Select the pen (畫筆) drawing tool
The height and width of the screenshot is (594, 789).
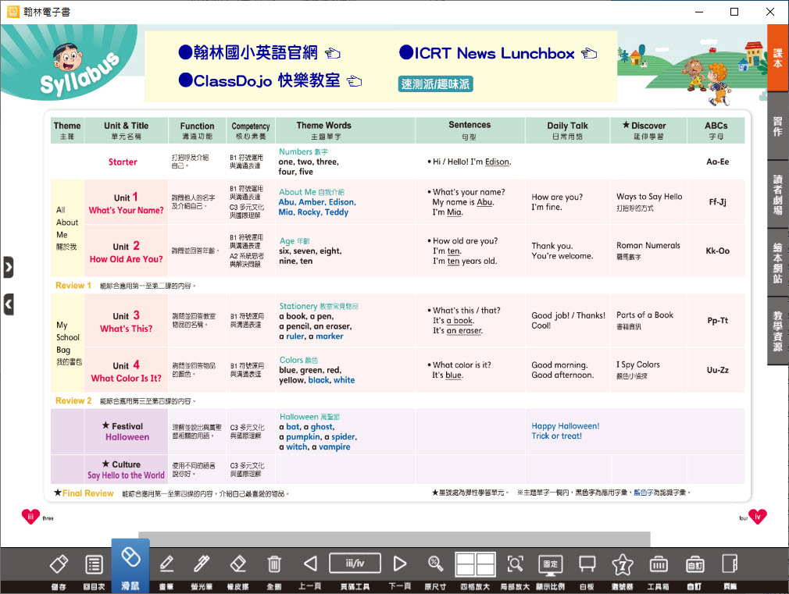tap(166, 565)
